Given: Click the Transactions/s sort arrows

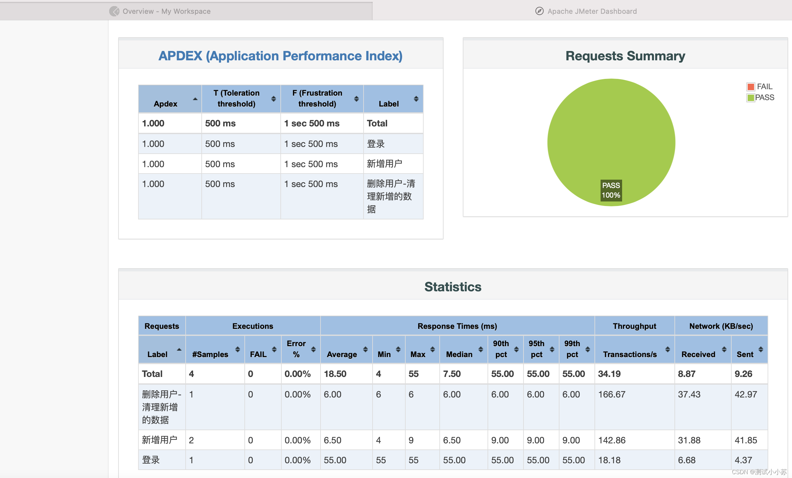Looking at the screenshot, I should (668, 349).
